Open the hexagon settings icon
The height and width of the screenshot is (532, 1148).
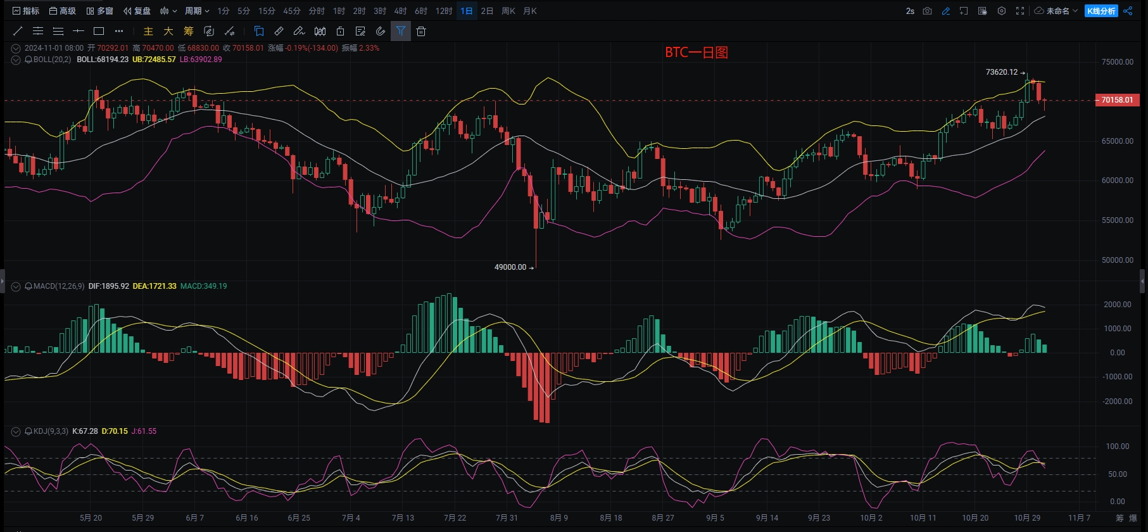click(x=1001, y=11)
